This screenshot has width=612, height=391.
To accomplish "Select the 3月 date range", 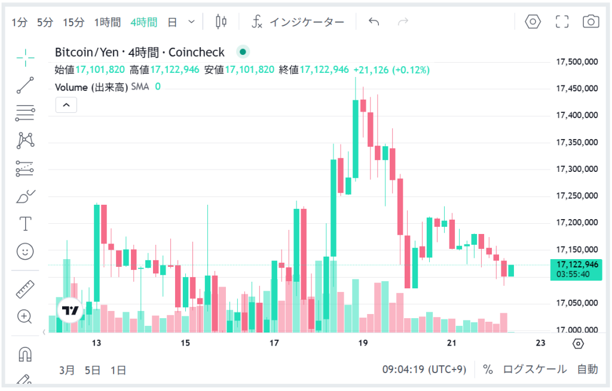I will point(67,370).
